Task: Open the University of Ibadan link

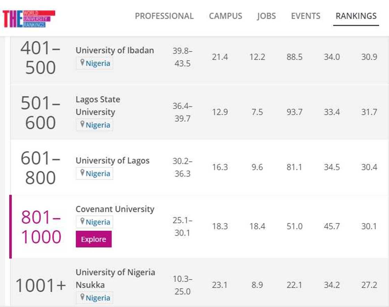Action: pos(115,50)
